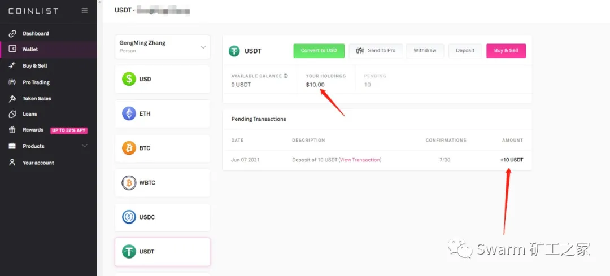Click the ETH Ethereum coin icon
The height and width of the screenshot is (276, 610).
(129, 113)
